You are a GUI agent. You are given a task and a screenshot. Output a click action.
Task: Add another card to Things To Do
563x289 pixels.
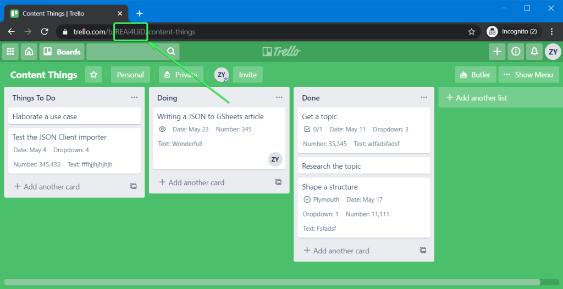coord(47,187)
